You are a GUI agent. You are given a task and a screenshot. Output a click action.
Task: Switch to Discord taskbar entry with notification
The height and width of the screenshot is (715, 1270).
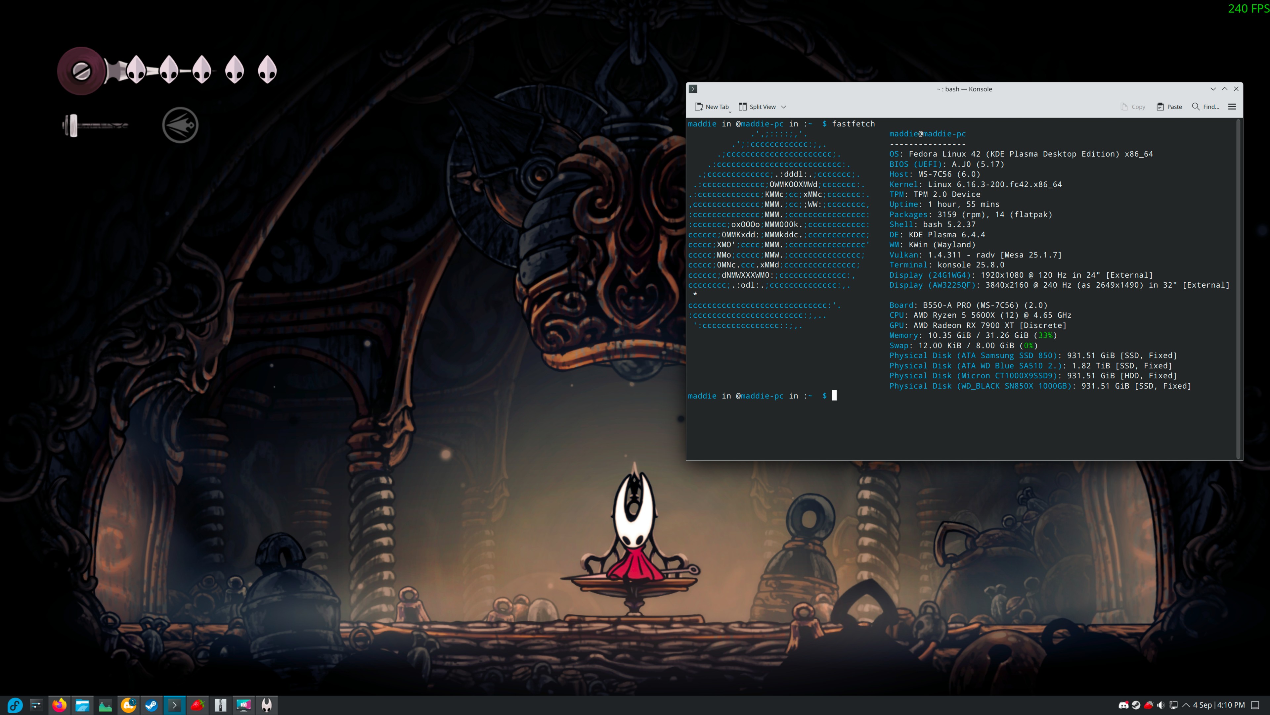[x=128, y=705]
